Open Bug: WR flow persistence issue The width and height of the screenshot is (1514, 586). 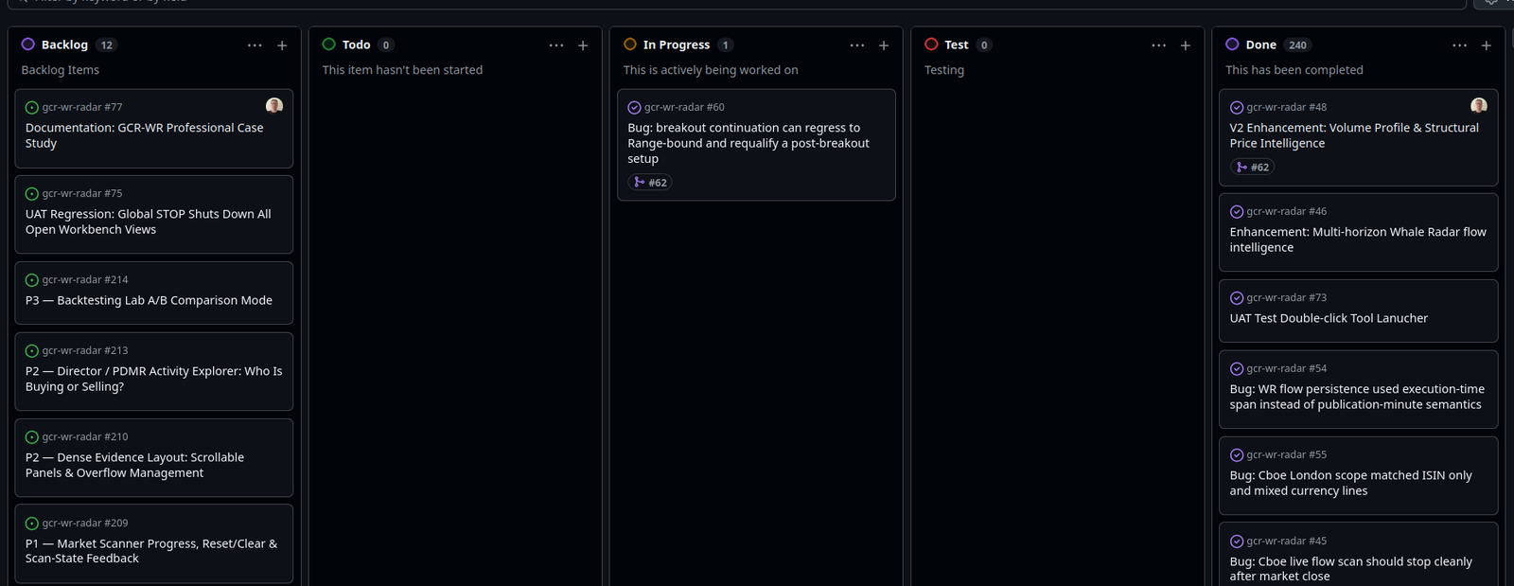coord(1357,397)
